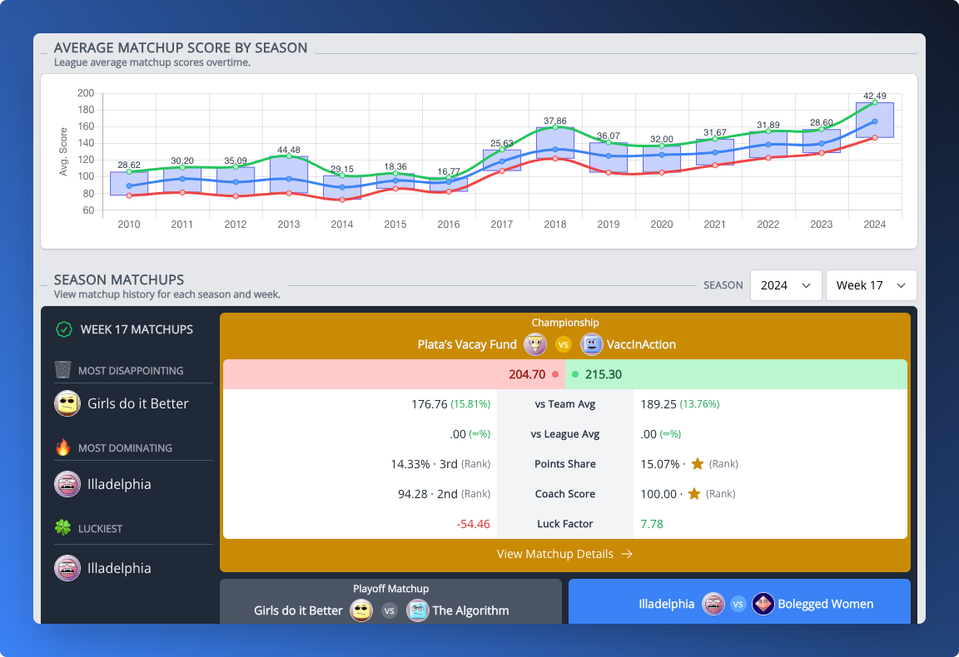Click Bolegged Women team avatar

[763, 604]
